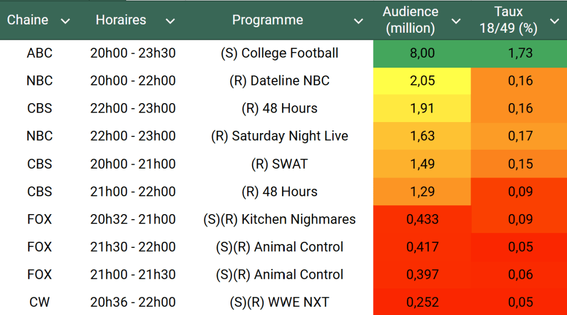This screenshot has width=567, height=315.
Task: Click the (R) SWAT programme cell
Action: coord(279,164)
